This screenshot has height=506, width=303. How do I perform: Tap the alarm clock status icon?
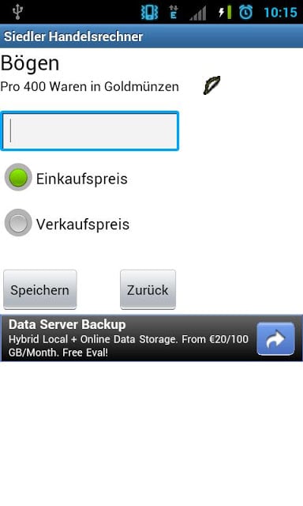245,13
